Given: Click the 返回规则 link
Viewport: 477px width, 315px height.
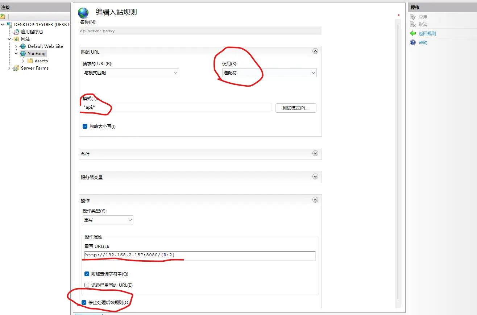Looking at the screenshot, I should pos(427,34).
